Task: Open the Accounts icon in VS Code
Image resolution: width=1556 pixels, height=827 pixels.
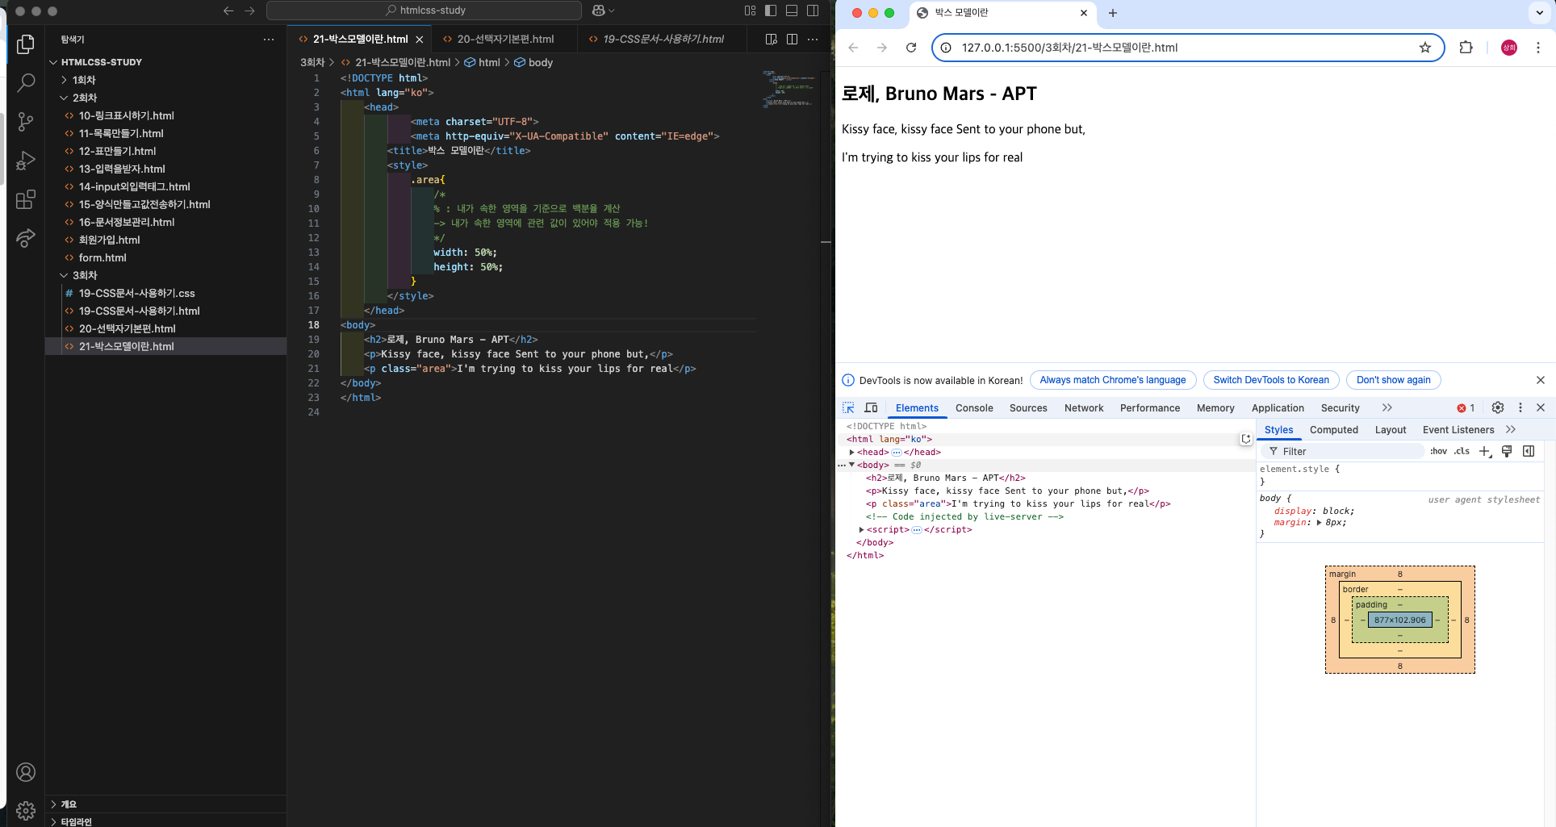Action: [x=26, y=772]
